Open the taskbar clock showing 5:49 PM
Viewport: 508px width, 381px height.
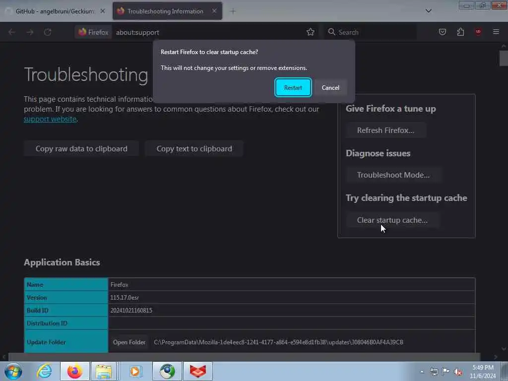483,372
